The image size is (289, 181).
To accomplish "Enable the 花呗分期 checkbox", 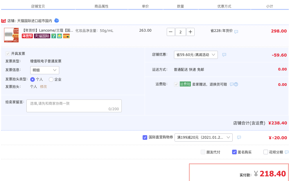I will click(x=265, y=152).
